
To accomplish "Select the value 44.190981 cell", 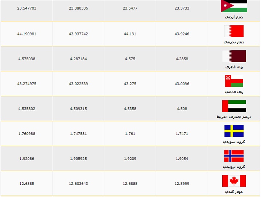I will 26,34.
